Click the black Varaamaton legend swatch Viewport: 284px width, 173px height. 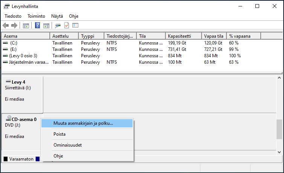click(5, 159)
